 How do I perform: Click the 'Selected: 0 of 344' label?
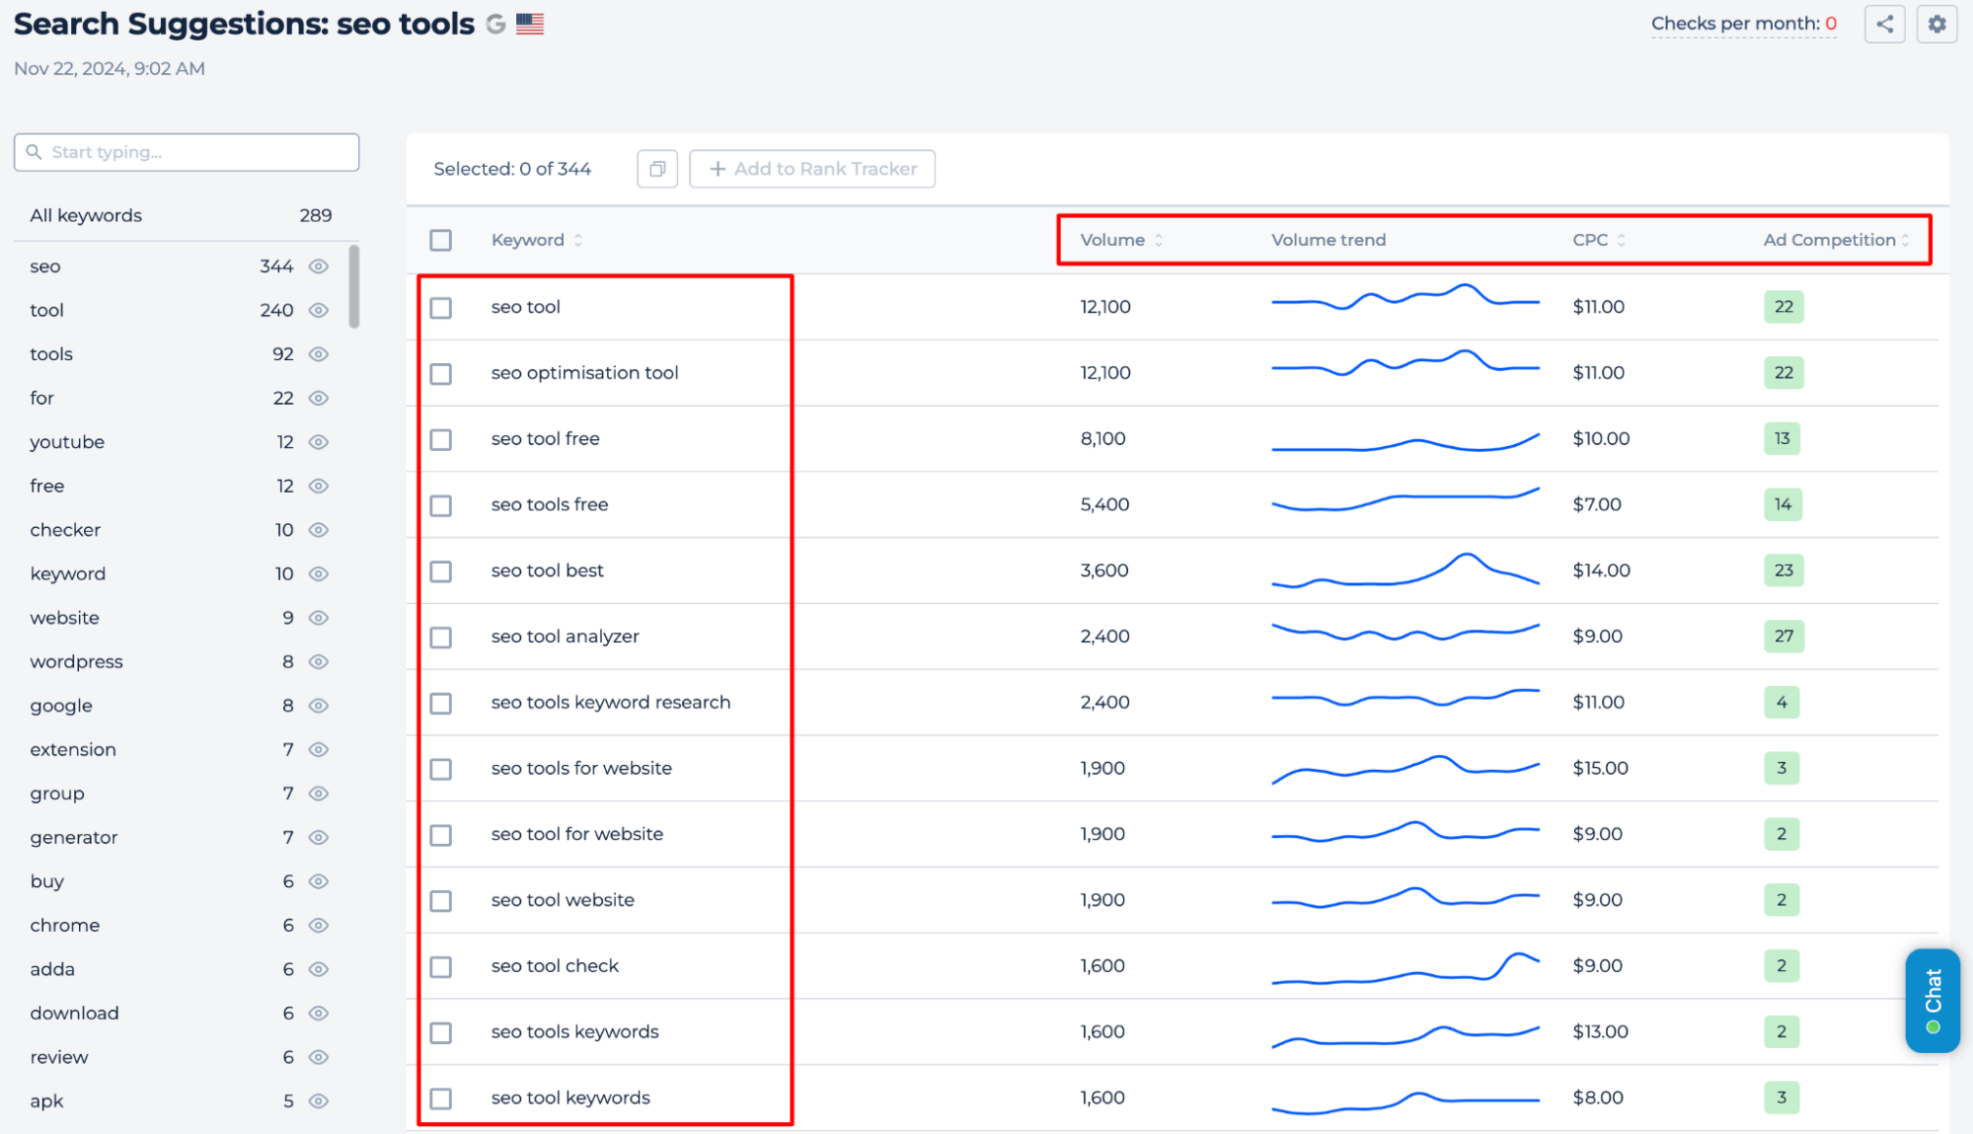click(x=512, y=169)
